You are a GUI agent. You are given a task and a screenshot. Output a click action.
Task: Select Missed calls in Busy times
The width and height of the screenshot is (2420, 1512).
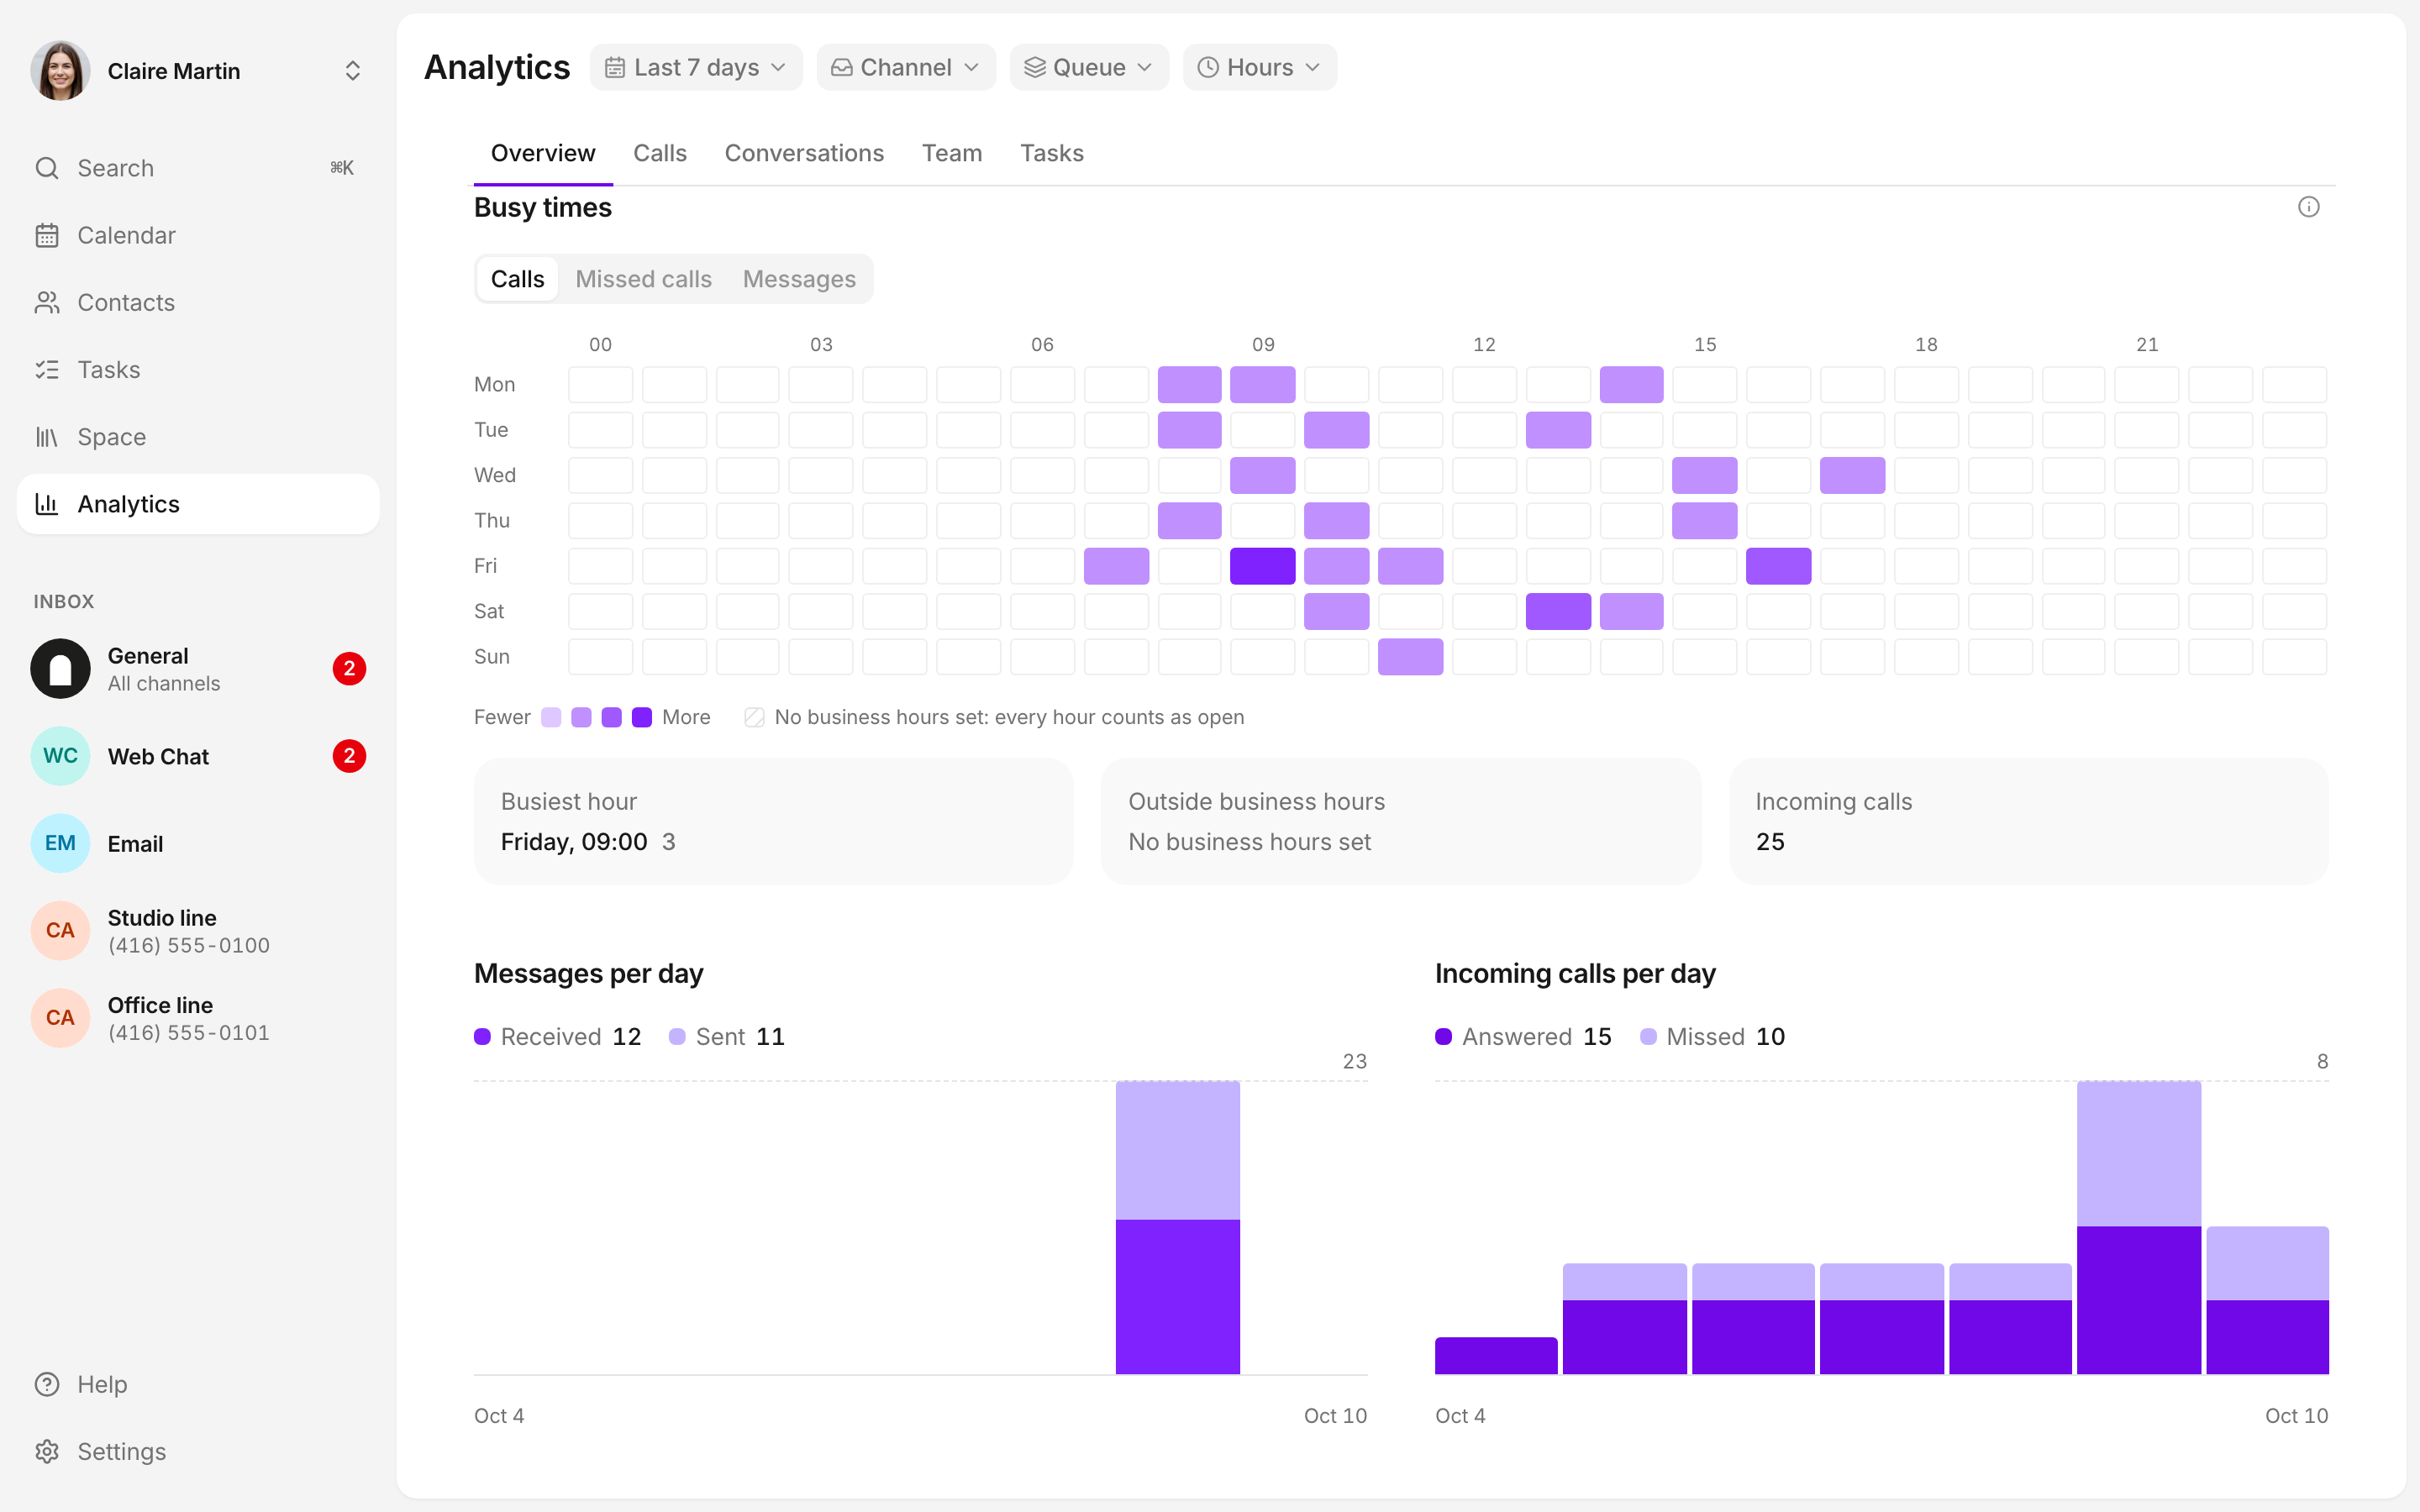point(643,279)
